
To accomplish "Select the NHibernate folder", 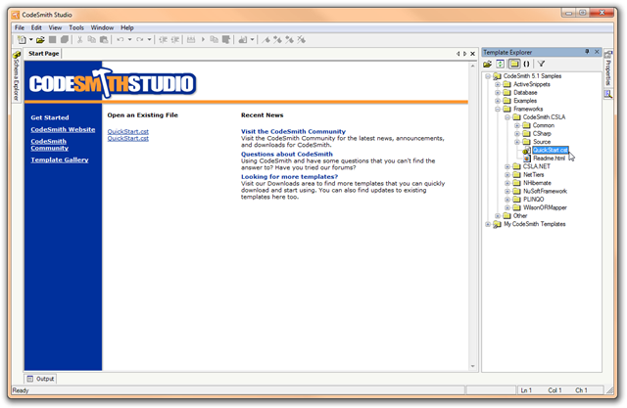I will click(537, 183).
